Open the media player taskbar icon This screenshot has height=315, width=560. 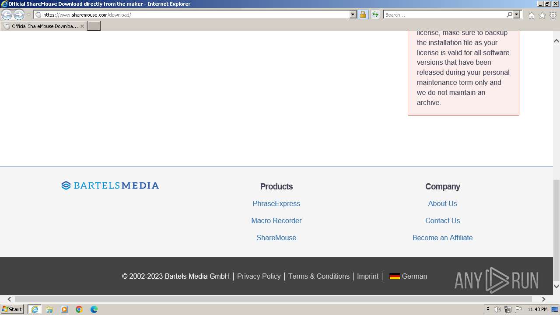pos(64,309)
